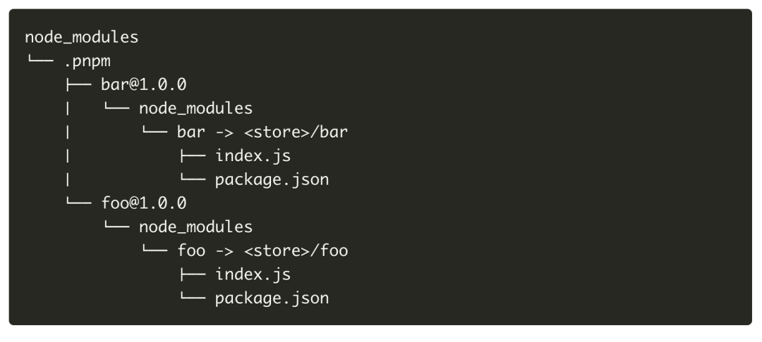The image size is (762, 342).
Task: Click the branch connector before foo@1.0.0
Action: pyautogui.click(x=78, y=202)
